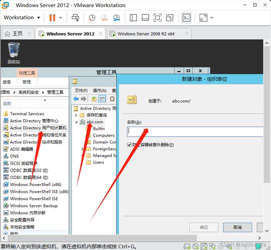Viewport: 271px width, 250px height.
Task: Collapse the abc.com domain node
Action: pos(76,122)
